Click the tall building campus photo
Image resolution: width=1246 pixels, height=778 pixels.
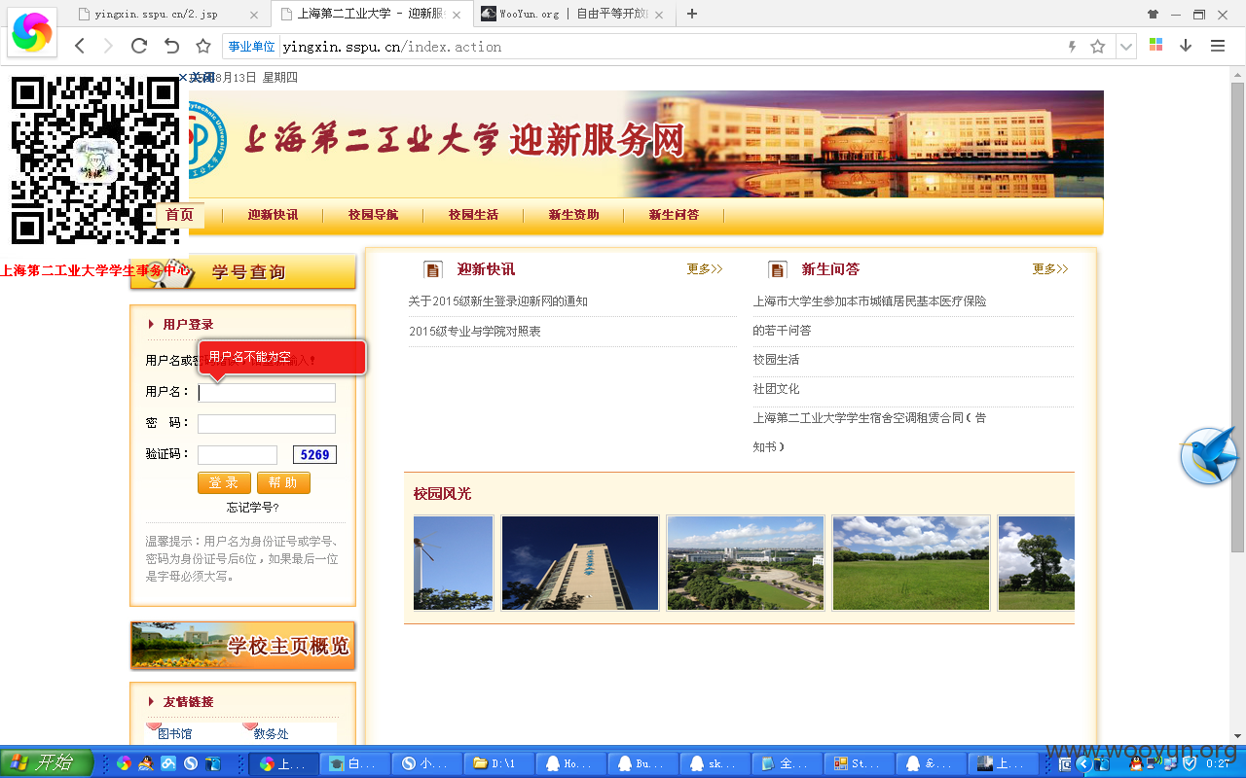click(x=580, y=563)
